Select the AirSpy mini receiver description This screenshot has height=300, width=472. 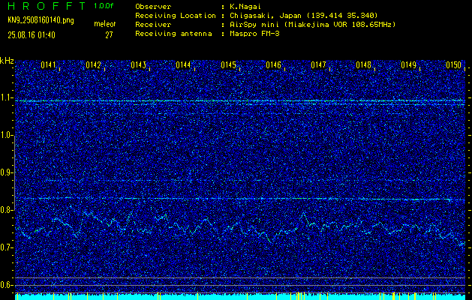[313, 24]
